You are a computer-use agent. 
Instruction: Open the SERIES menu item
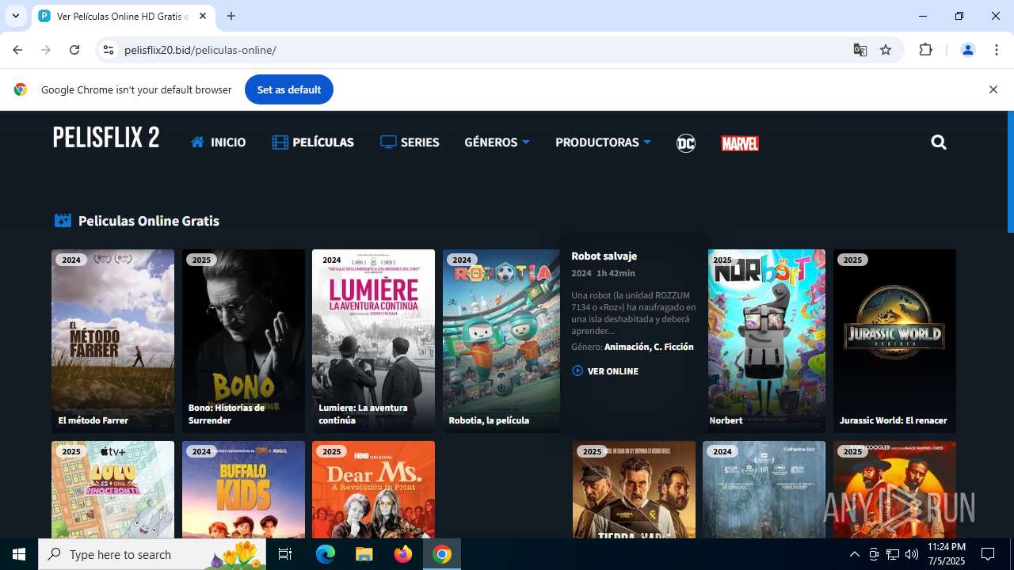tap(410, 142)
